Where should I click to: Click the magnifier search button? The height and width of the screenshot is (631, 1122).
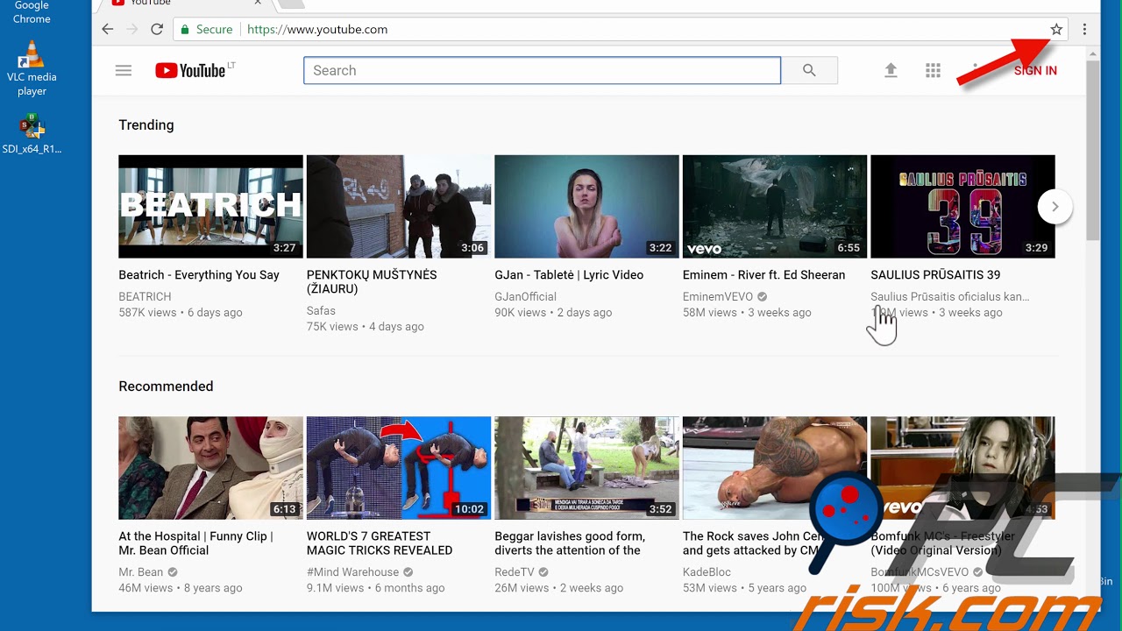pyautogui.click(x=809, y=70)
